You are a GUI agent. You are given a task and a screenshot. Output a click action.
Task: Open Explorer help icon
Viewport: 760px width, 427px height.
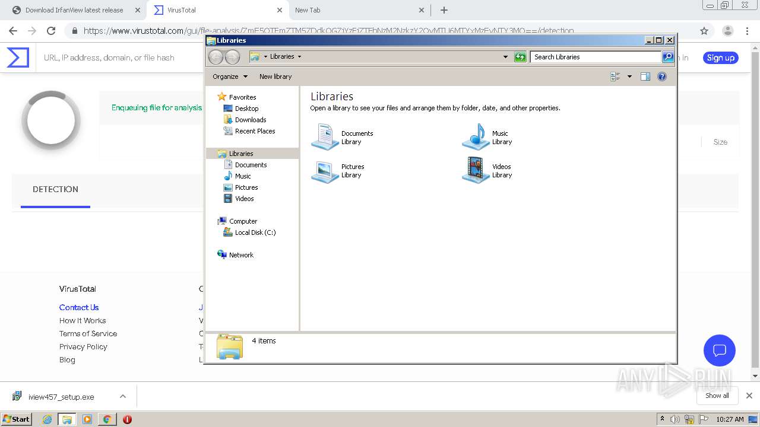coord(662,77)
